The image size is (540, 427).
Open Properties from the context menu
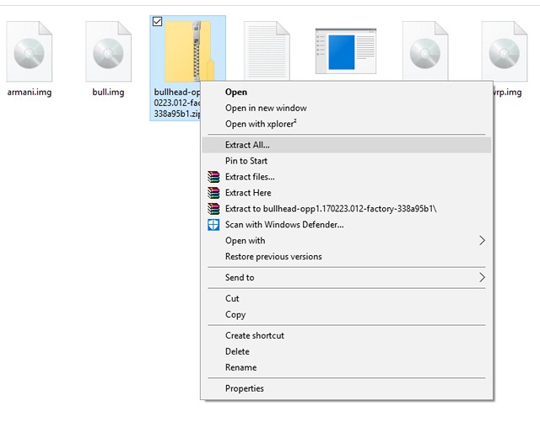244,388
